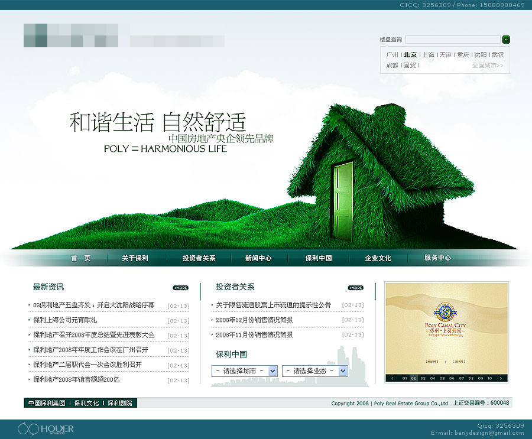Jump to slide 07
The image size is (532, 439).
(462, 378)
